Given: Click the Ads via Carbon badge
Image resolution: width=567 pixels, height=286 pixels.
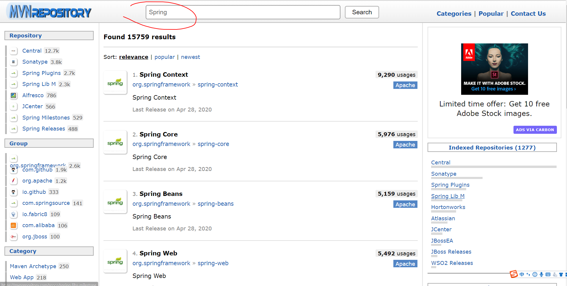Looking at the screenshot, I should click(535, 130).
